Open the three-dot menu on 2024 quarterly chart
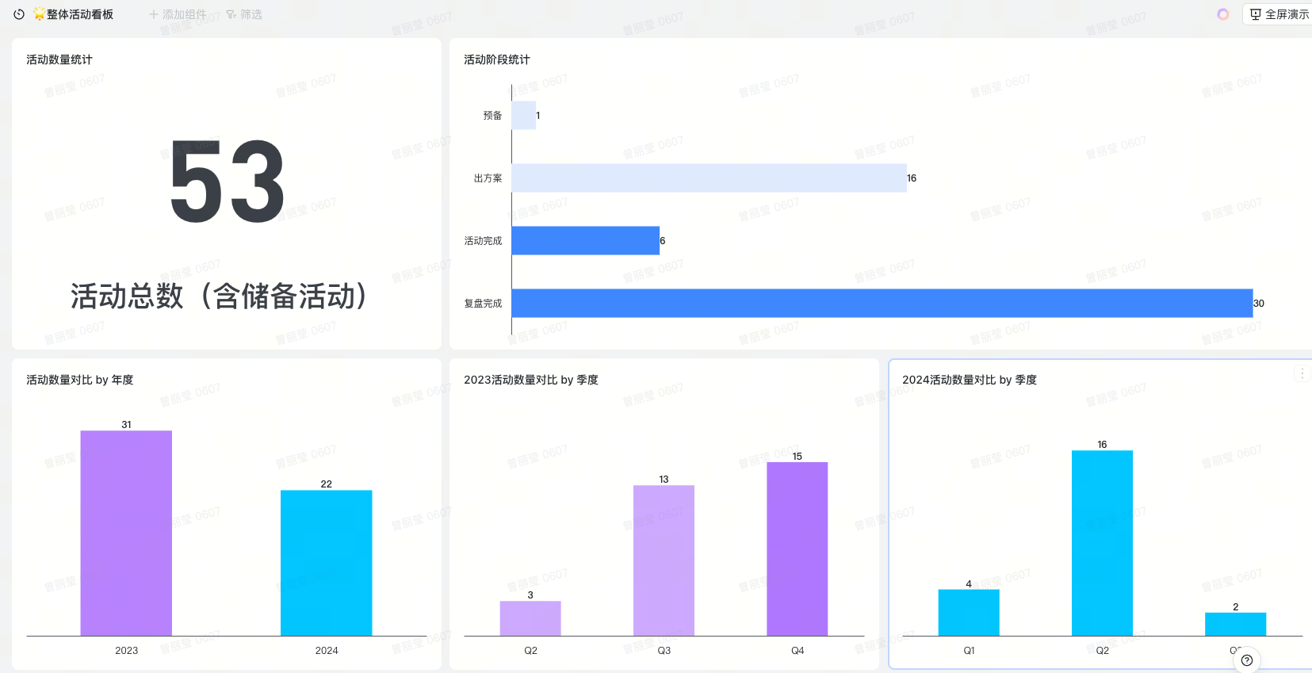Image resolution: width=1312 pixels, height=673 pixels. click(1302, 373)
